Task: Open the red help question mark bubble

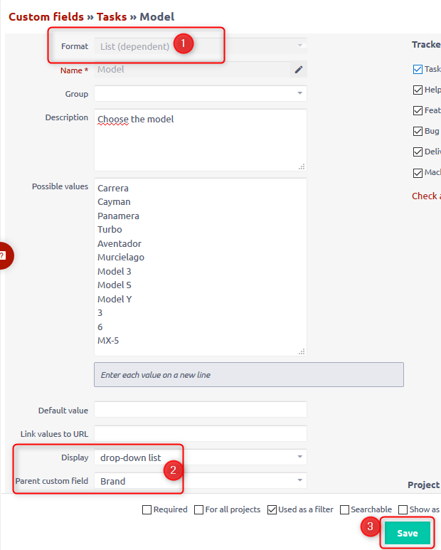Action: coord(4,256)
